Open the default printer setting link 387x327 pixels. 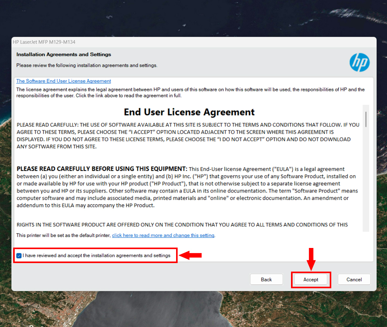point(163,235)
